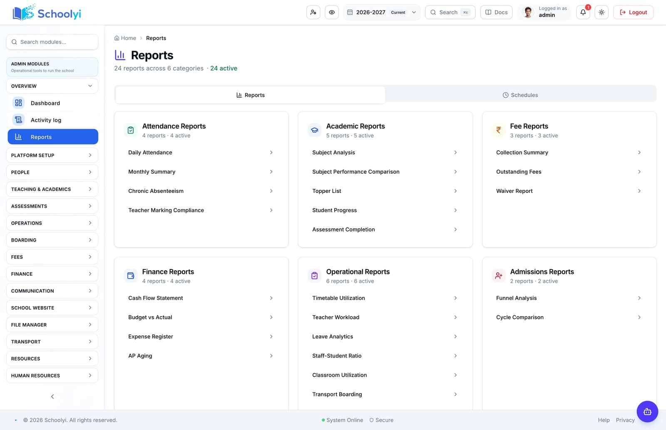
Task: Toggle the light/dark theme sun icon
Action: click(601, 12)
